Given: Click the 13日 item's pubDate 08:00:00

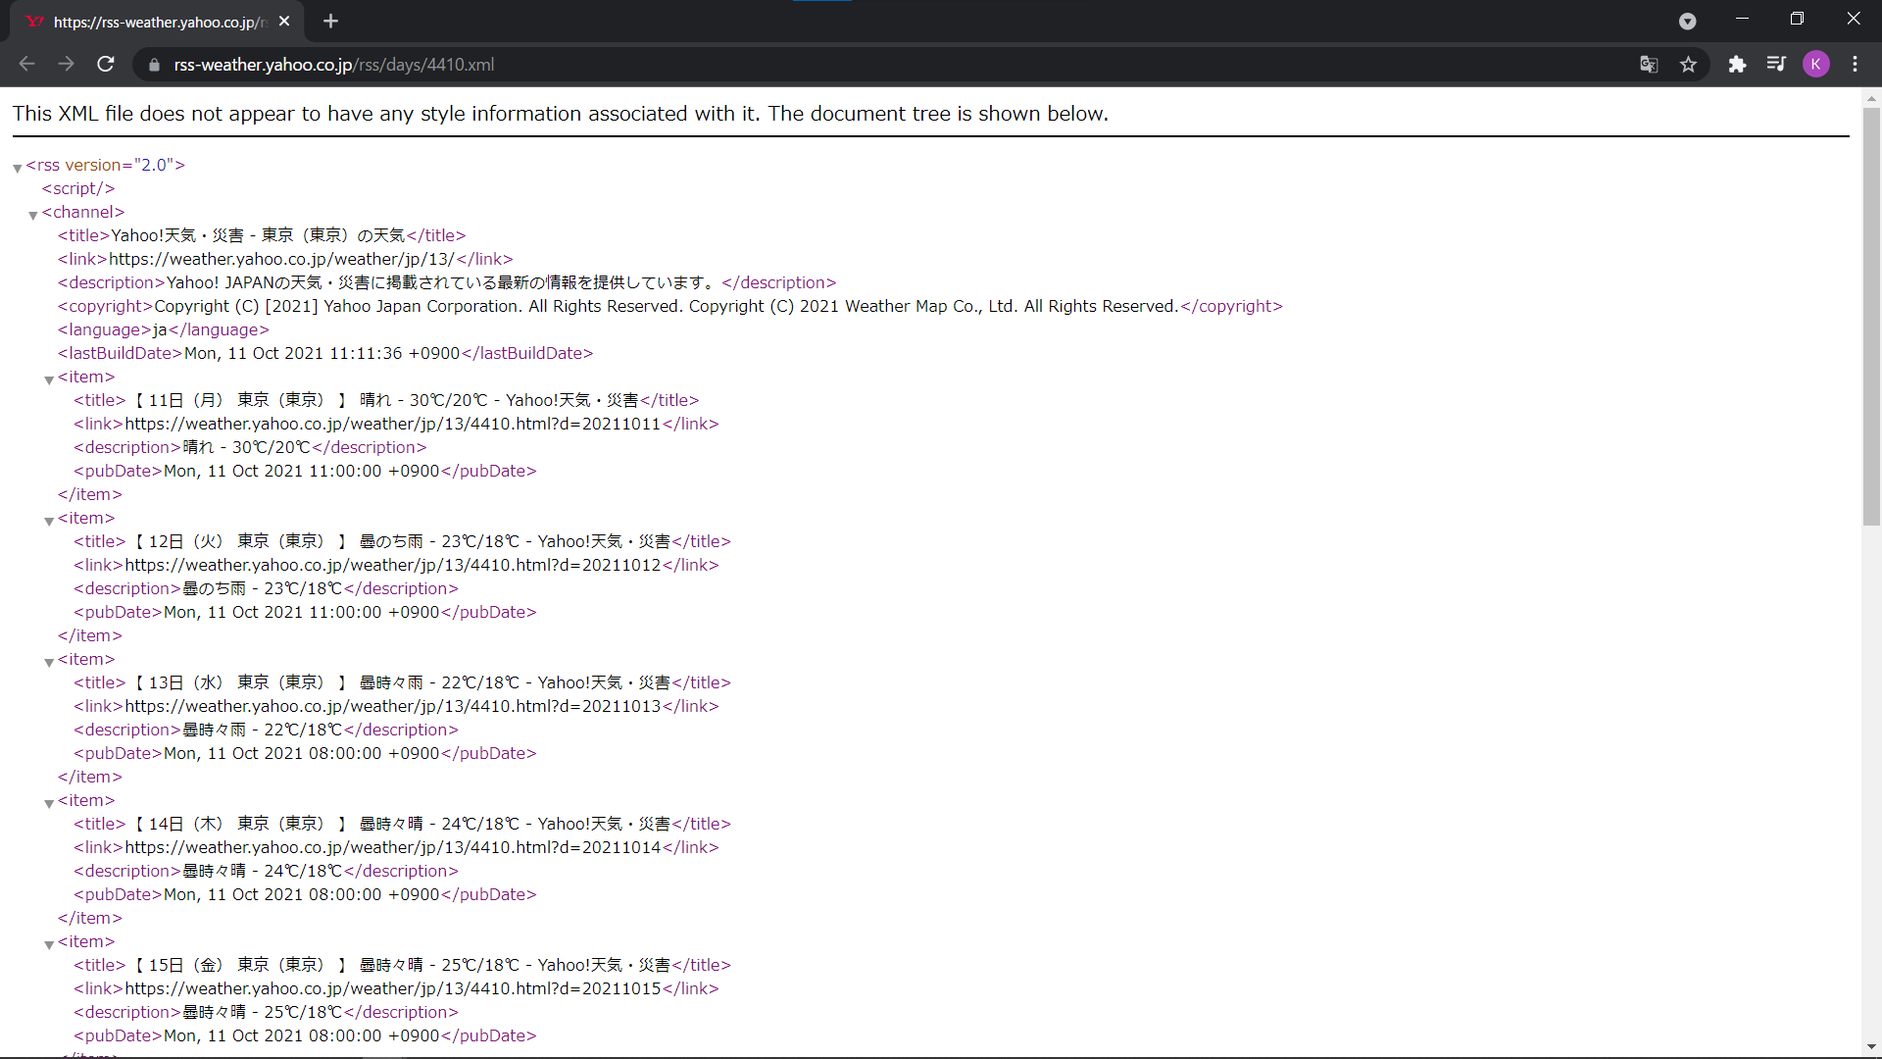Looking at the screenshot, I should (302, 753).
